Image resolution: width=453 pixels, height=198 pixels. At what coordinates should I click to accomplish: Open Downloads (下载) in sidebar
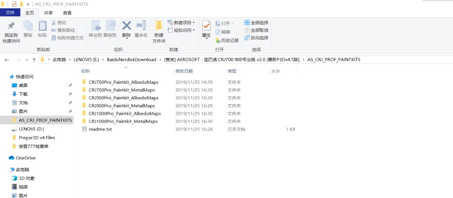23,94
